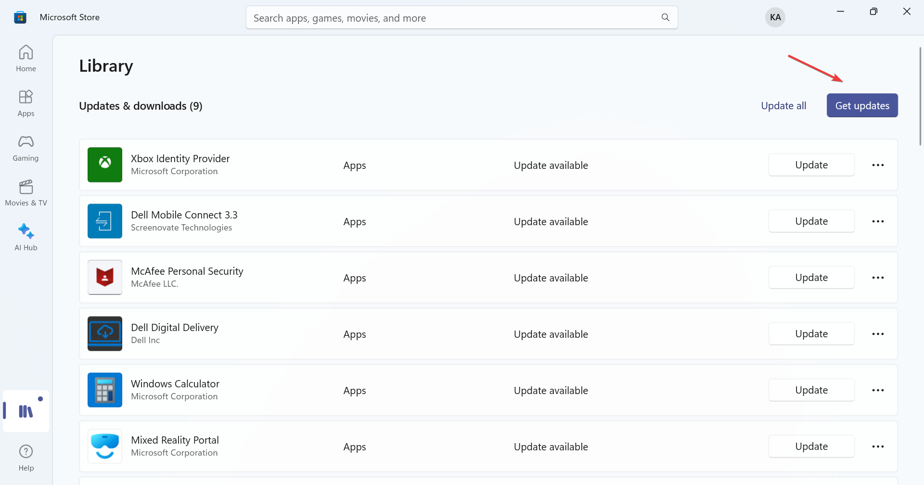Update Dell Digital Delivery
Screen dimensions: 924x485
[811, 334]
